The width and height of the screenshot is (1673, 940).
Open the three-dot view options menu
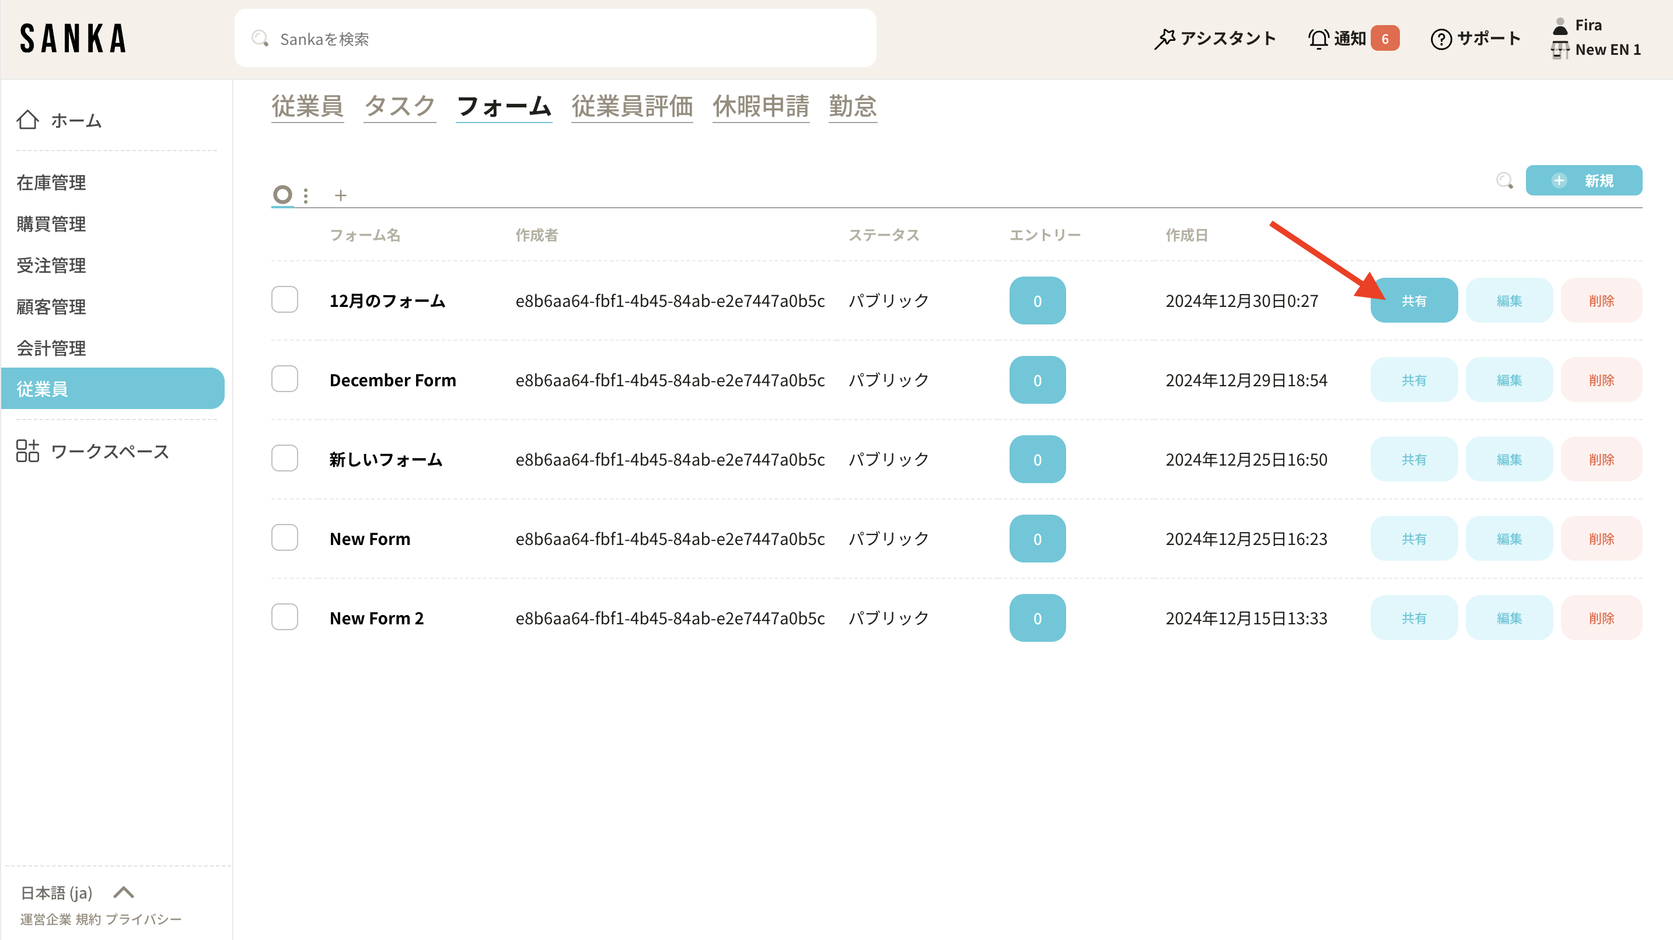306,195
